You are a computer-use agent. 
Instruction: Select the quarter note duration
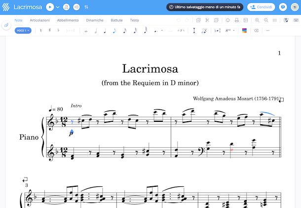click(x=105, y=31)
